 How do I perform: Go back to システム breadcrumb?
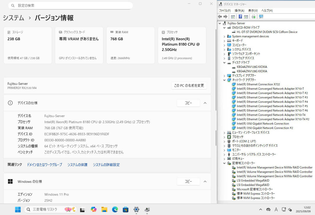[13, 18]
